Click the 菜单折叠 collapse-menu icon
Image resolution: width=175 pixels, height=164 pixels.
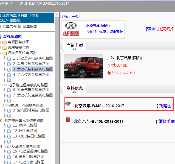coord(20,27)
